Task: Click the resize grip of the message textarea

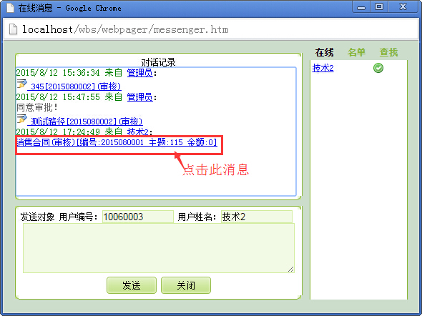Action: pos(290,270)
